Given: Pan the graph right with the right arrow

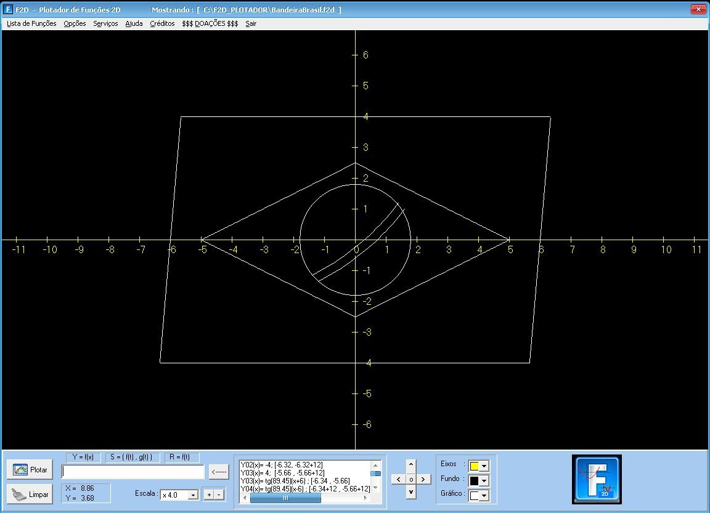Looking at the screenshot, I should pyautogui.click(x=423, y=479).
